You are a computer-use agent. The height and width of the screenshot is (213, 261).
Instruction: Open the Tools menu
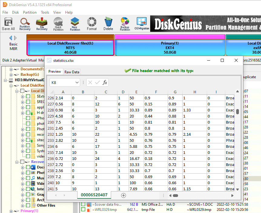click(x=45, y=12)
